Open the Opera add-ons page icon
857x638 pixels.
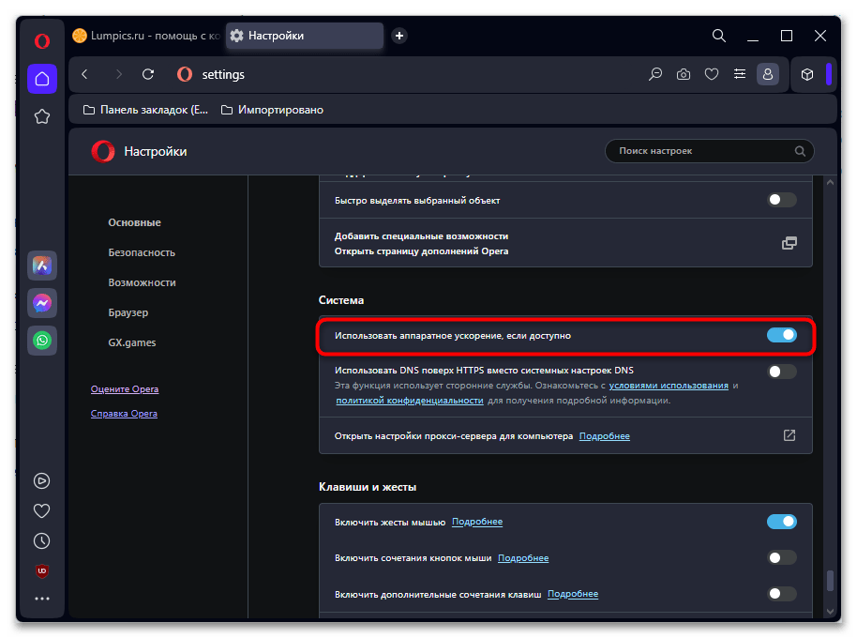(789, 243)
